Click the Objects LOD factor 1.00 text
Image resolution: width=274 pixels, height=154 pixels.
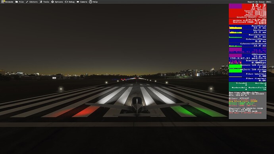[253, 71]
